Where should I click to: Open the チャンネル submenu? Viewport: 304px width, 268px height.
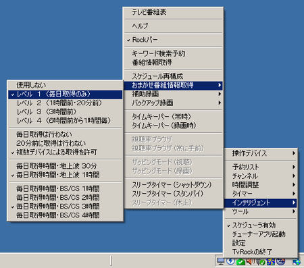pyautogui.click(x=260, y=176)
